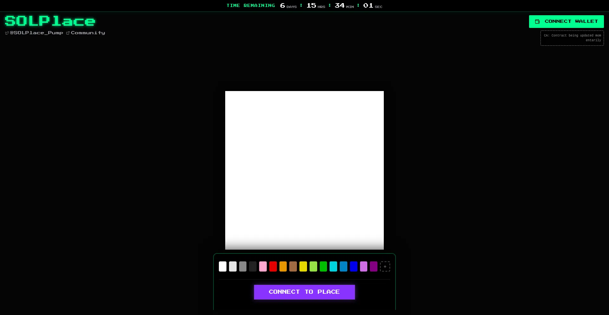Choose the orange color swatch
This screenshot has height=315, width=609.
(283, 266)
